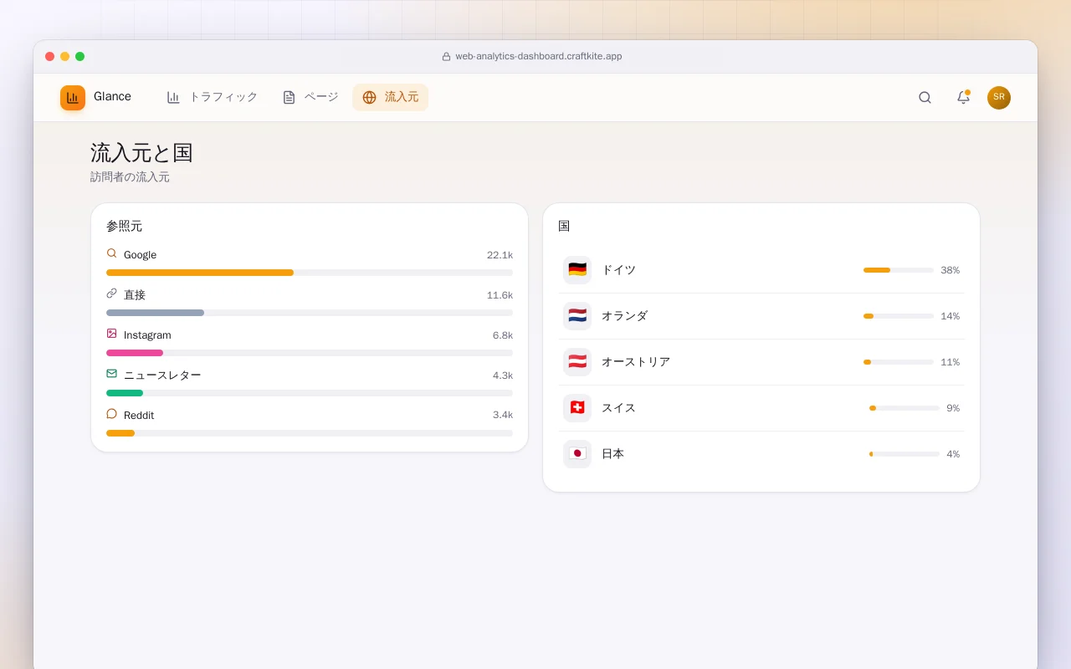Click the スイス country name
This screenshot has width=1071, height=669.
coord(618,408)
